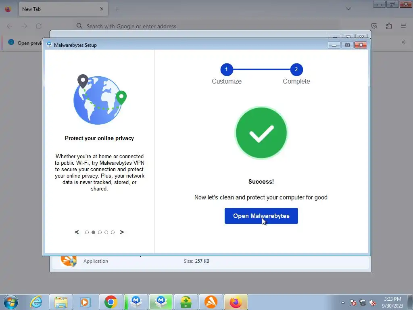
Task: Show hidden system tray icons
Action: tap(343, 302)
